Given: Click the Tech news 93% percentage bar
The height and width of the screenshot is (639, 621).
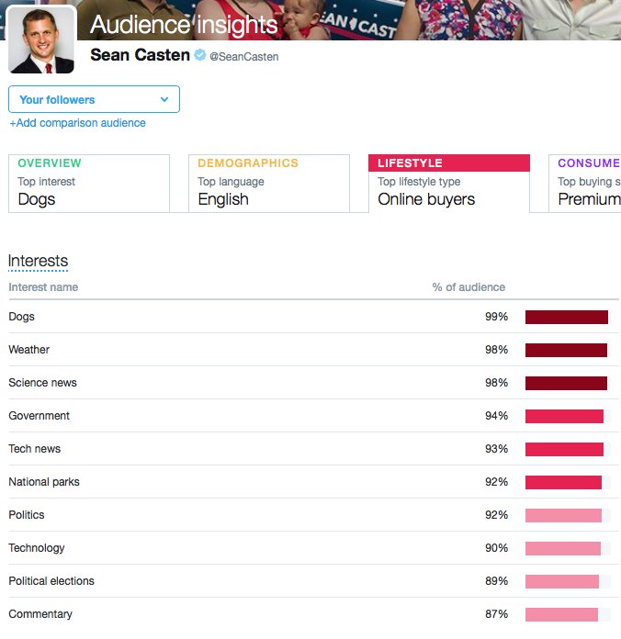Looking at the screenshot, I should (564, 449).
